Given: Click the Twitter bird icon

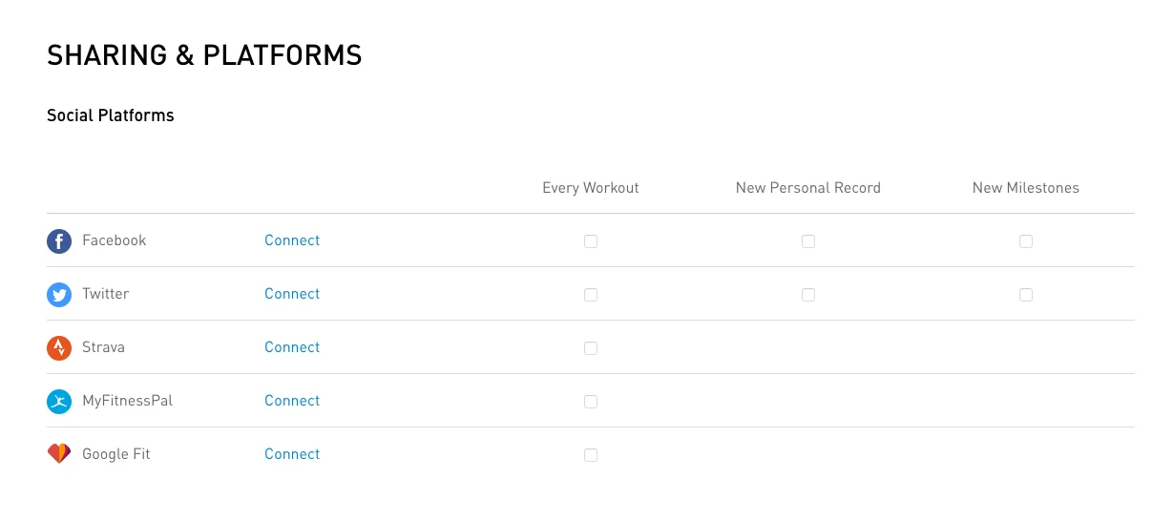Looking at the screenshot, I should click(59, 295).
